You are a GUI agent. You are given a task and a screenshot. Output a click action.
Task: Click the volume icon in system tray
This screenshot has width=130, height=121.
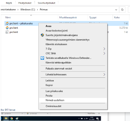tap(87, 119)
